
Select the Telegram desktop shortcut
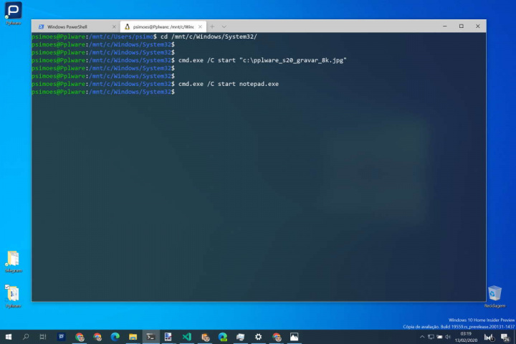(13, 259)
